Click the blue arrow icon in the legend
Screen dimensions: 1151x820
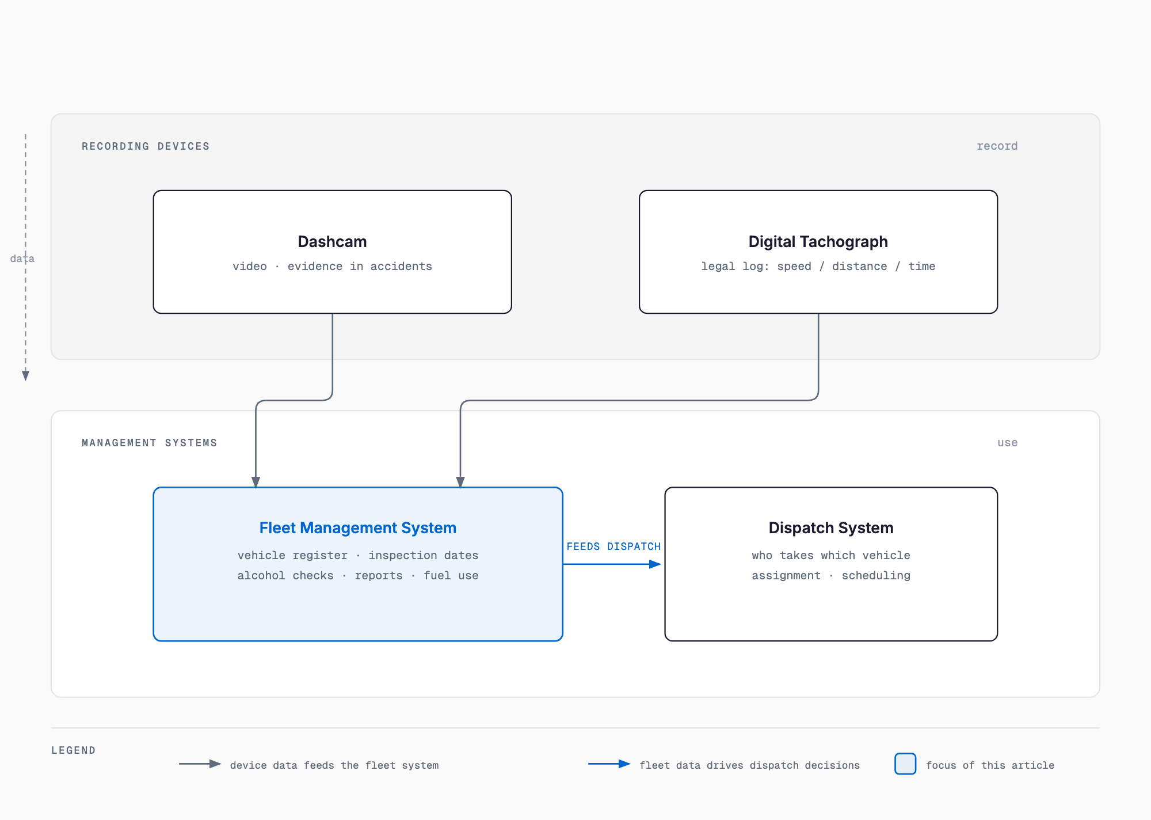point(609,764)
